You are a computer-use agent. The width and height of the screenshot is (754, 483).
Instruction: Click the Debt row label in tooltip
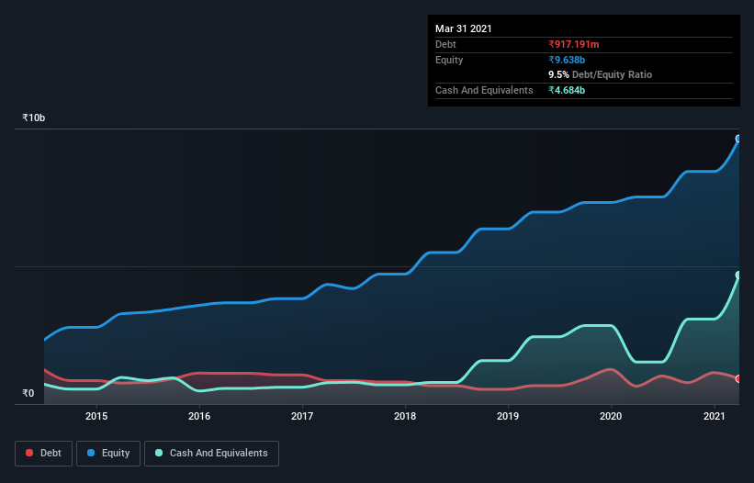coord(445,44)
